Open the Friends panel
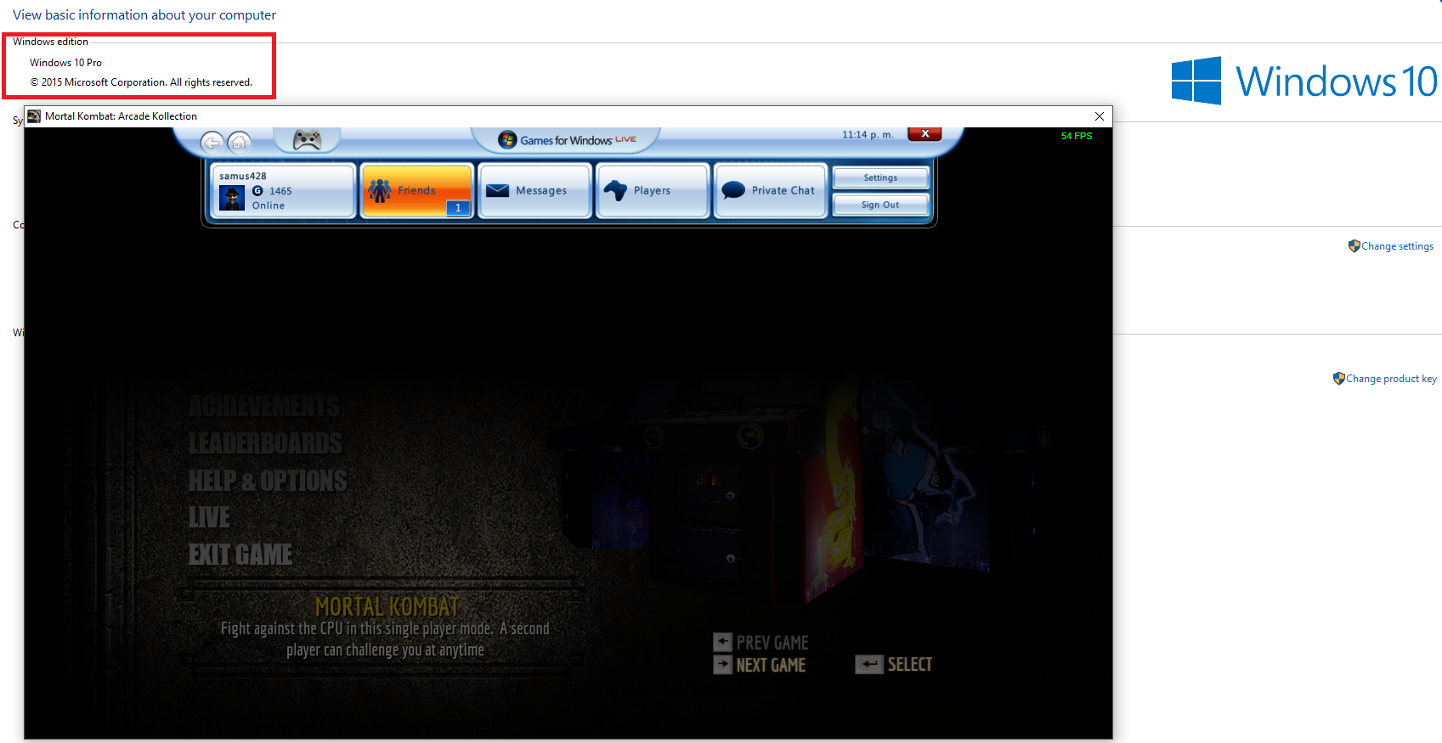The width and height of the screenshot is (1442, 743). pyautogui.click(x=417, y=191)
